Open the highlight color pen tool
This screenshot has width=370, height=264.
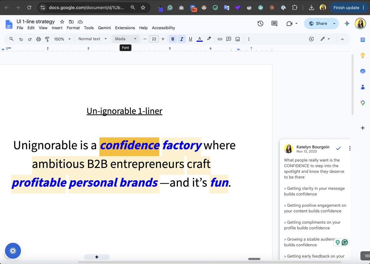click(x=209, y=39)
